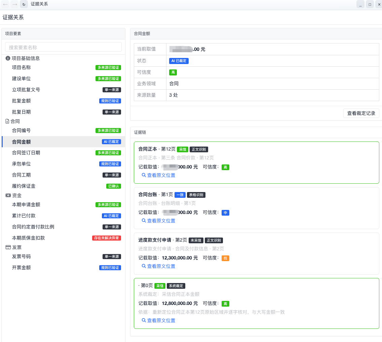
Task: Click the 业务领域 value 合同
Action: pyautogui.click(x=174, y=84)
